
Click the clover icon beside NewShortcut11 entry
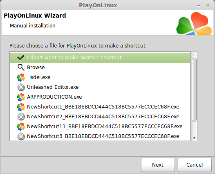(x=21, y=127)
